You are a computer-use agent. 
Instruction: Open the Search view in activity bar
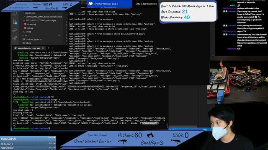click(x=15, y=14)
